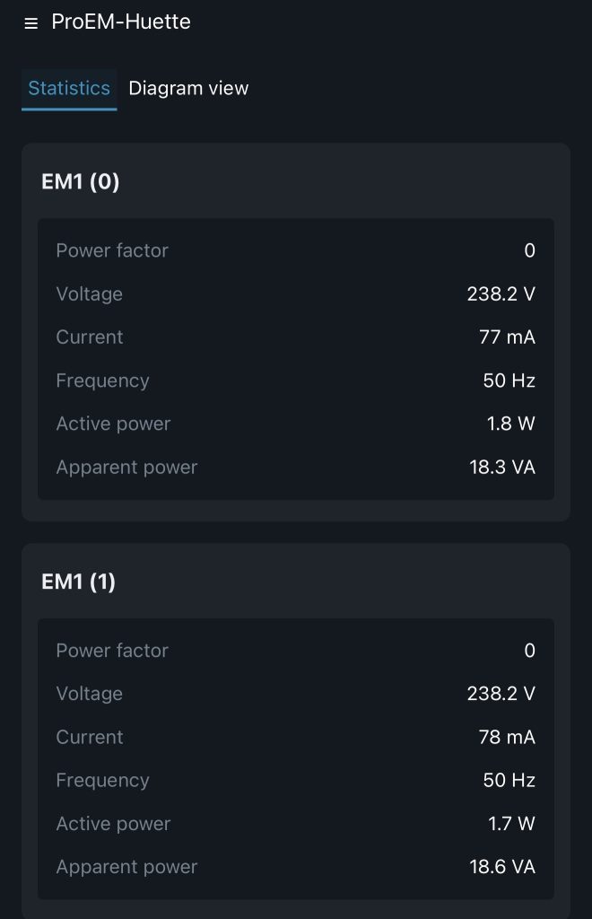592x919 pixels.
Task: Click EM1 (1) Voltage label
Action: pyautogui.click(x=90, y=694)
